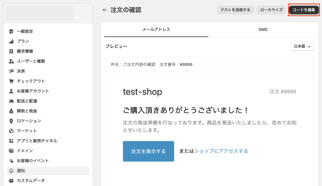Viewport: 322px width, 186px height.
Task: Click the マーケット globe icon
Action: 11,131
